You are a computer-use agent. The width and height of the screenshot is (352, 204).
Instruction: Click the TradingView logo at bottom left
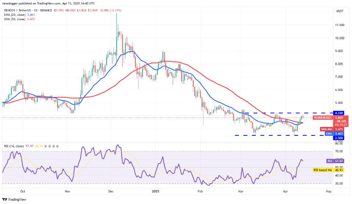14,200
